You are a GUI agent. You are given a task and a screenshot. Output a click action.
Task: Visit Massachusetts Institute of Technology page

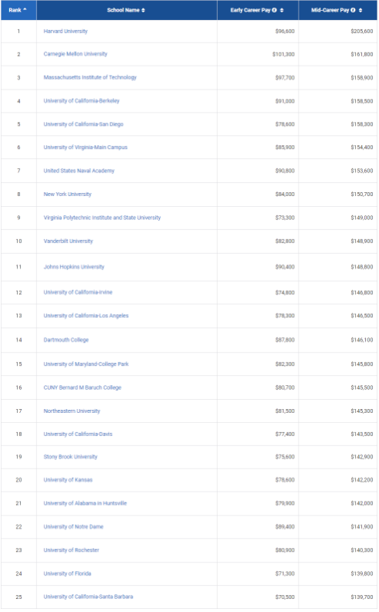[90, 77]
